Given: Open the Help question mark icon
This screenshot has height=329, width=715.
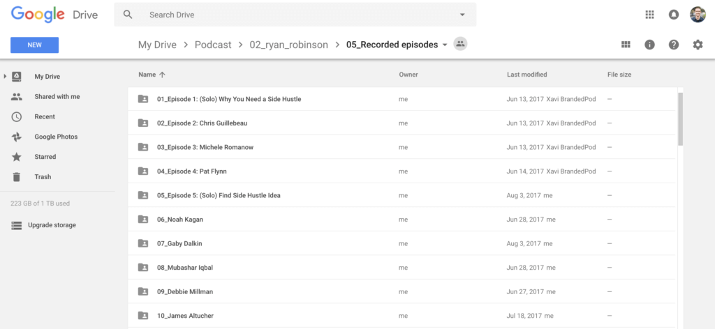Looking at the screenshot, I should click(674, 45).
